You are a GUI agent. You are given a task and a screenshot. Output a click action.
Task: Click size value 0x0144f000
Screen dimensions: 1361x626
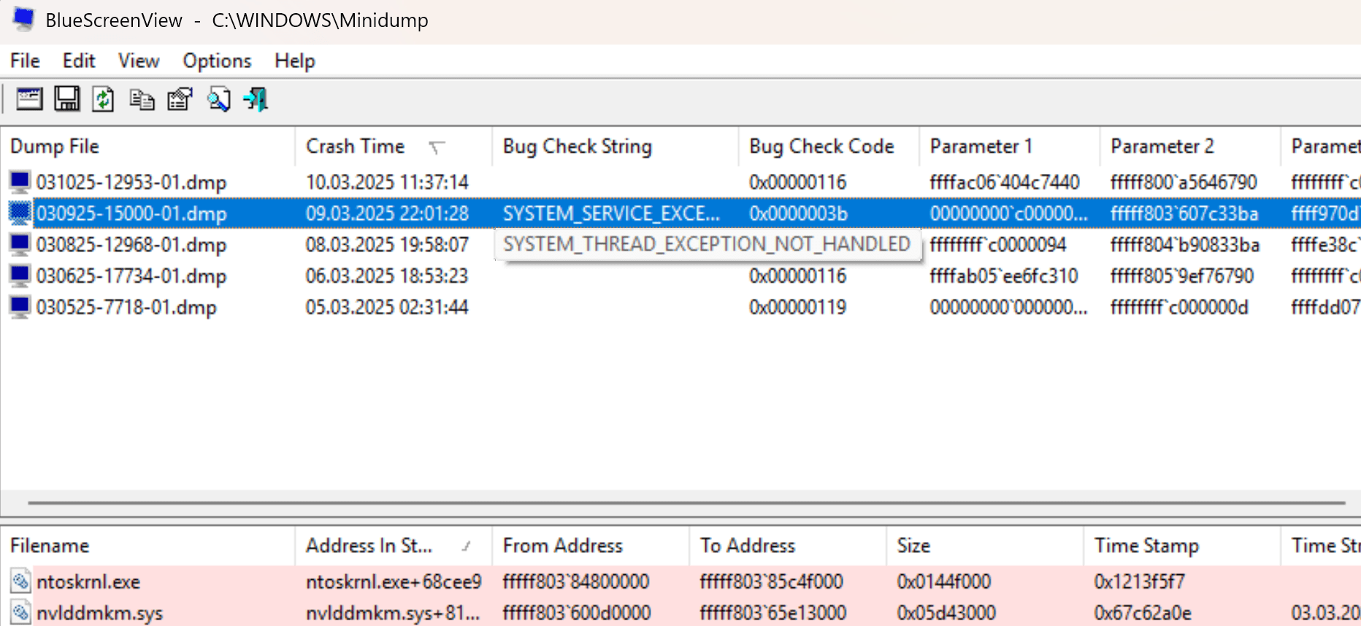pos(943,581)
